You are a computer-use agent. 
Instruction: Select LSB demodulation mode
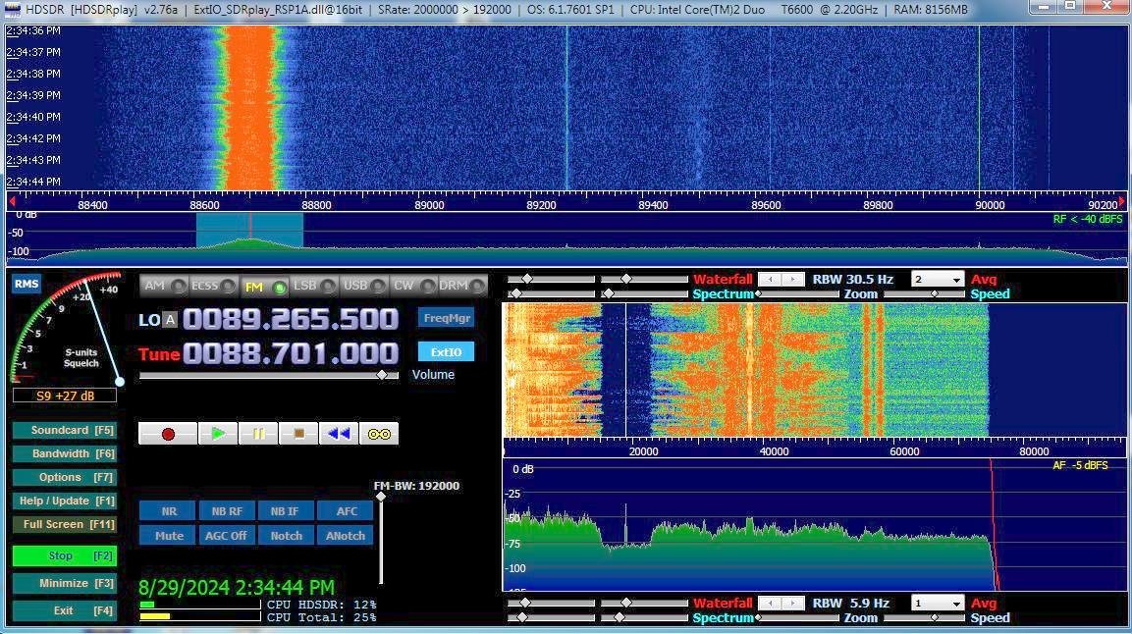point(313,286)
